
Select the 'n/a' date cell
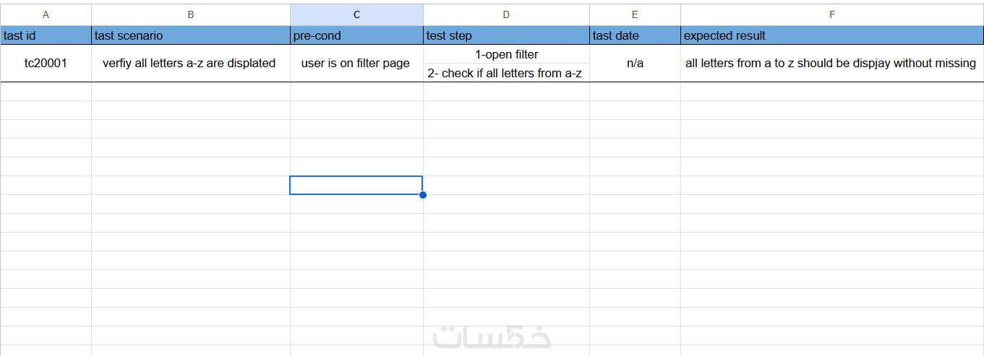pyautogui.click(x=635, y=64)
